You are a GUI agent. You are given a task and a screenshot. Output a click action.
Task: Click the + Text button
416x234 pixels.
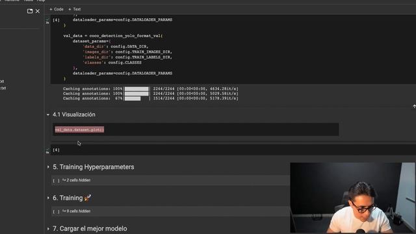[x=74, y=9]
